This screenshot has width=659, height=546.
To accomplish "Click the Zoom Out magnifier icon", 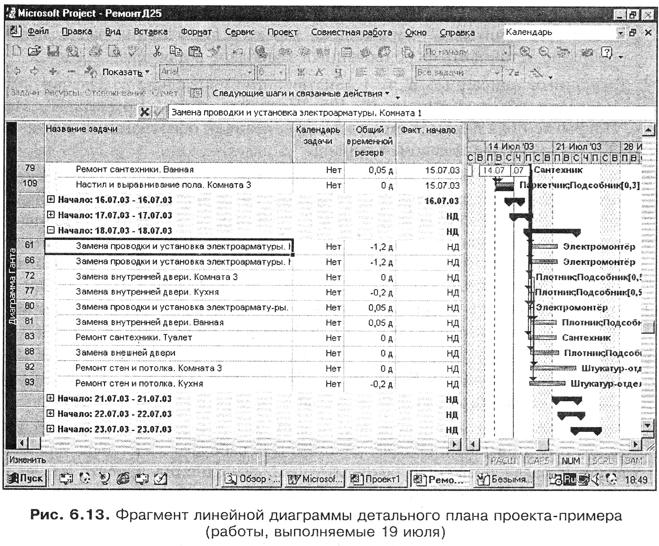I will point(544,52).
